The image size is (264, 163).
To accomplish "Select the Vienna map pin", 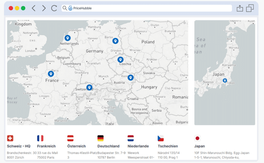I will pyautogui.click(x=131, y=78).
